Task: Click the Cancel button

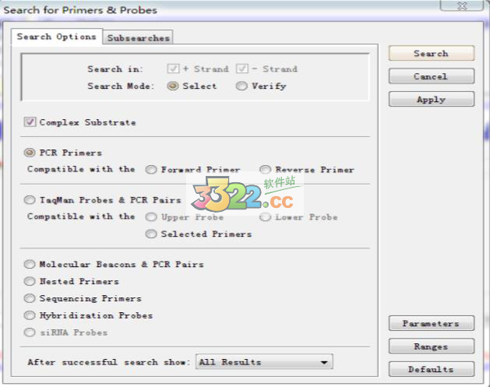Action: tap(432, 76)
